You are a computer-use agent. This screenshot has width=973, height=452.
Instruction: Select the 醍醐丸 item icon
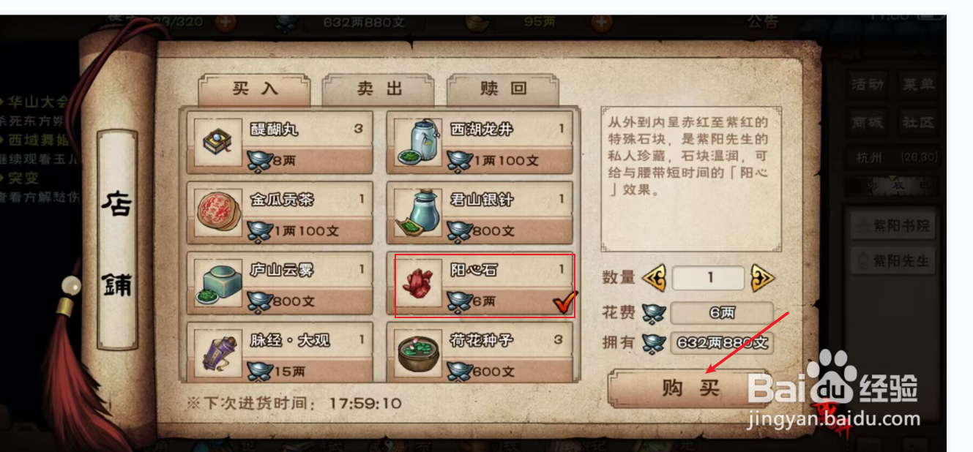pyautogui.click(x=218, y=142)
